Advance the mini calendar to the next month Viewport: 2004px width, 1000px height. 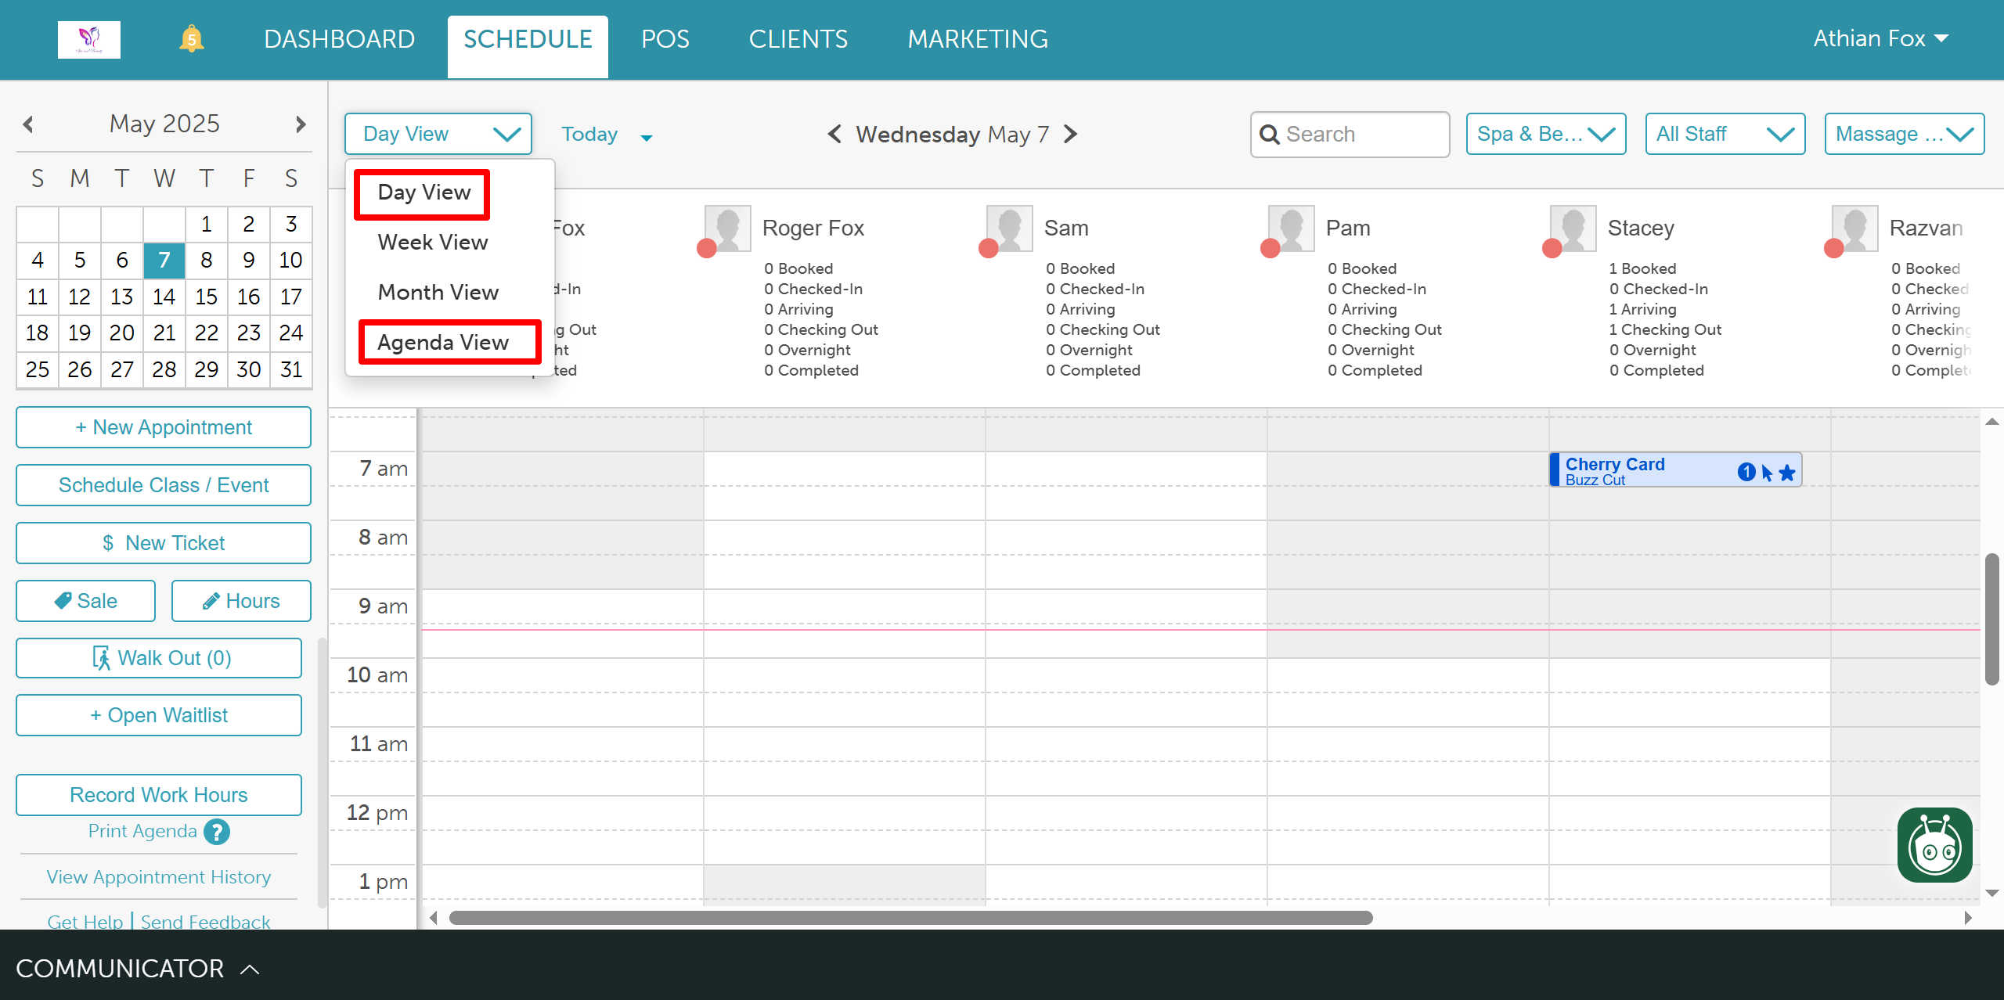(301, 124)
